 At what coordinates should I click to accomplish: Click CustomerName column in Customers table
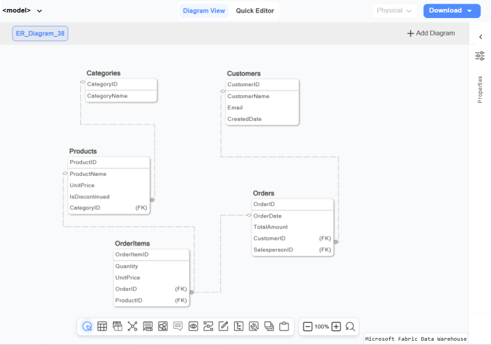pos(263,97)
